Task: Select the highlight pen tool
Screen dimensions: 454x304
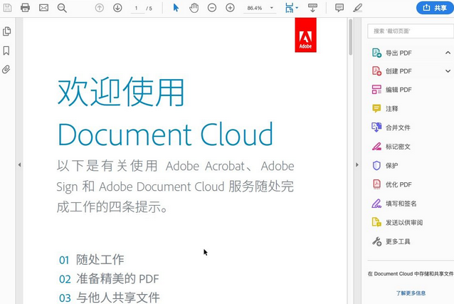Action: pos(358,8)
